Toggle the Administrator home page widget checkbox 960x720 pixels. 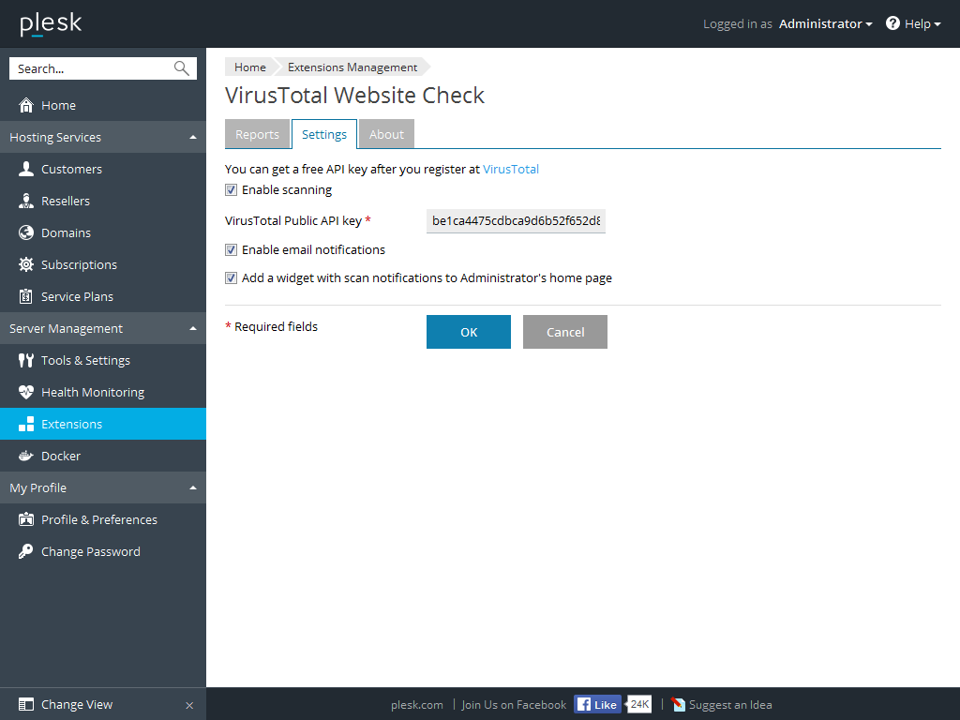[x=231, y=277]
